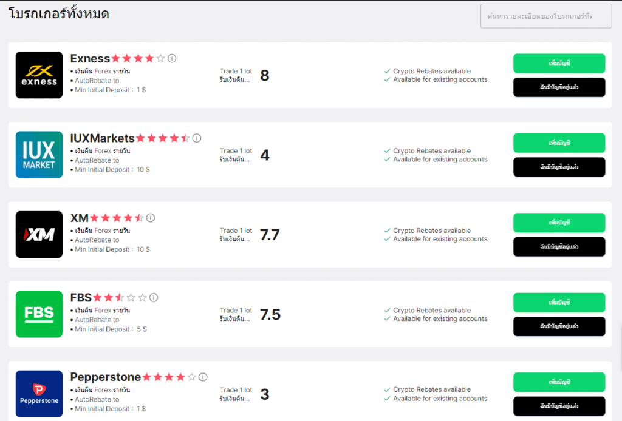Click the Pepperstone logo thumbnail
The image size is (622, 421).
pyautogui.click(x=39, y=394)
